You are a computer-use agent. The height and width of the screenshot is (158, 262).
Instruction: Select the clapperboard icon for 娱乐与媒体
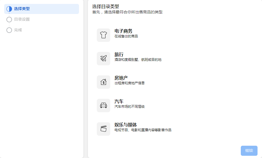104,129
